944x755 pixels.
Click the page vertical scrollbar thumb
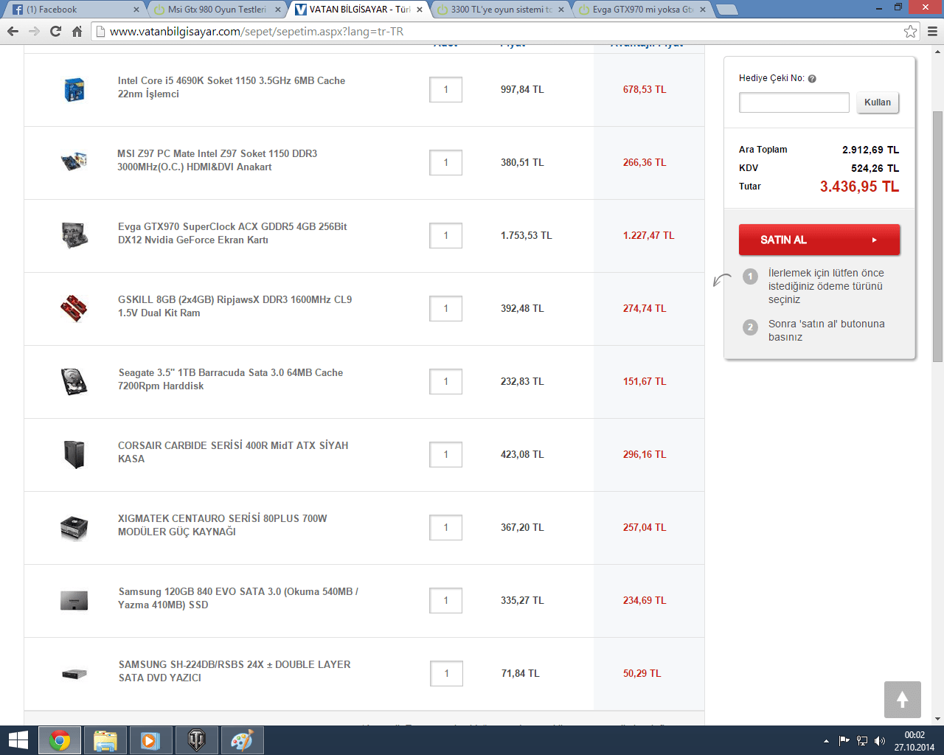point(937,236)
